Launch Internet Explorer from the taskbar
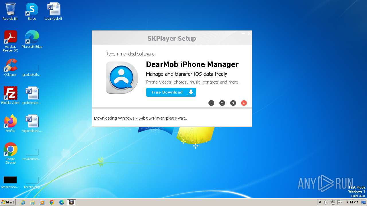367x206 pixels. 23,202
